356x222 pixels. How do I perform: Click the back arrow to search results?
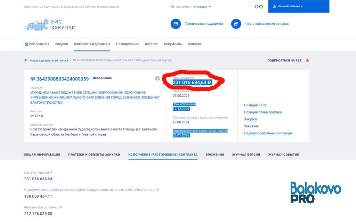pos(26,60)
